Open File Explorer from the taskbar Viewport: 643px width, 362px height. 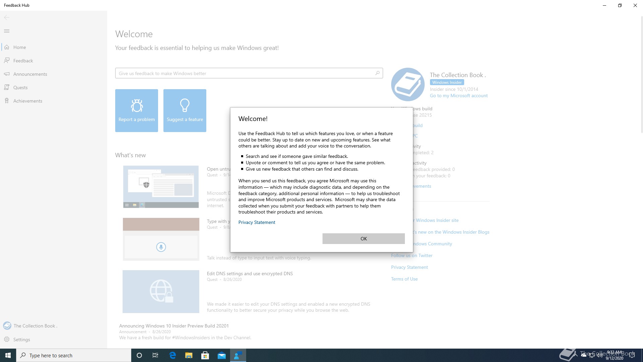[189, 355]
